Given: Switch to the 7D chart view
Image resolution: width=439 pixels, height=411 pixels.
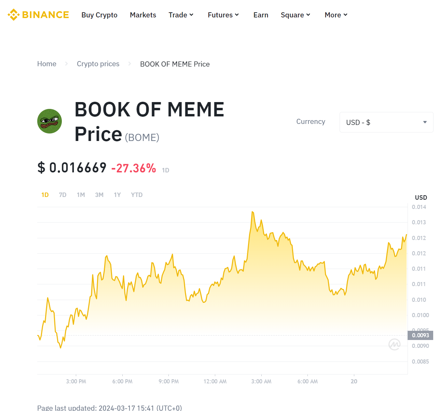Looking at the screenshot, I should (63, 195).
